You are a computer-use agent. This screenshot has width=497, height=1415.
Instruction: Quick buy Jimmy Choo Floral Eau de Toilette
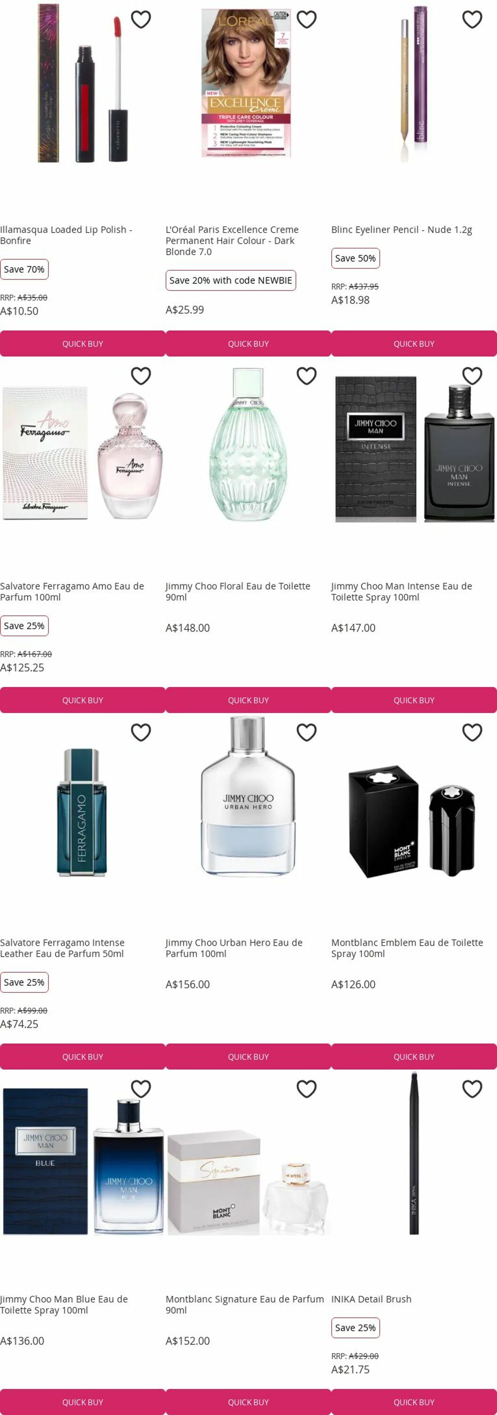(249, 700)
